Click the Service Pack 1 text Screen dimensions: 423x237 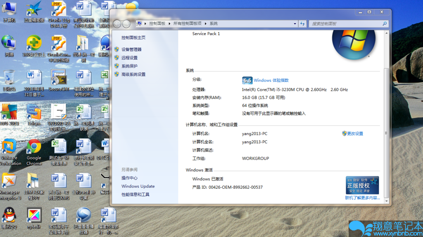point(206,34)
